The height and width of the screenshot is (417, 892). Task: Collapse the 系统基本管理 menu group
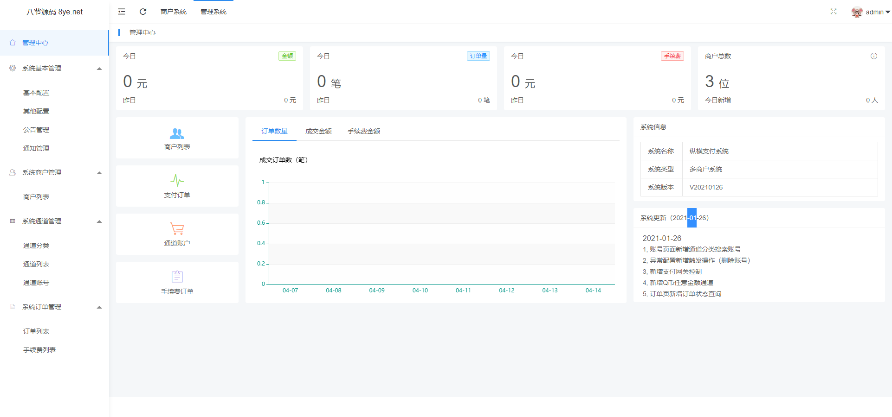pos(99,69)
